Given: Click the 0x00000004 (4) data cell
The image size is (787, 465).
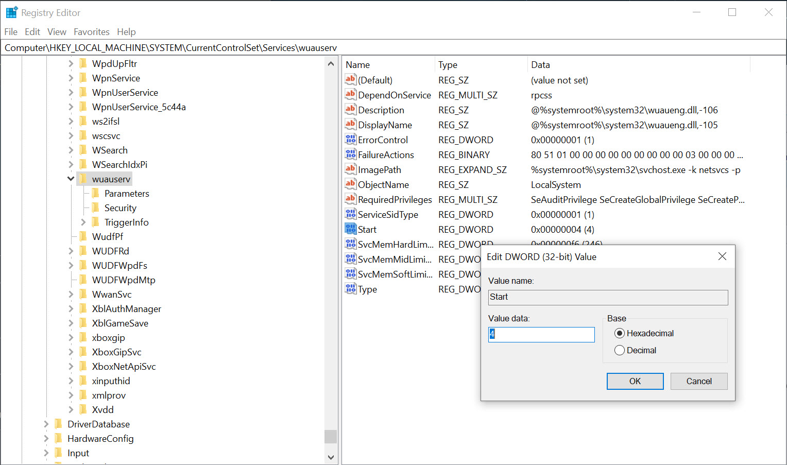Looking at the screenshot, I should [562, 229].
